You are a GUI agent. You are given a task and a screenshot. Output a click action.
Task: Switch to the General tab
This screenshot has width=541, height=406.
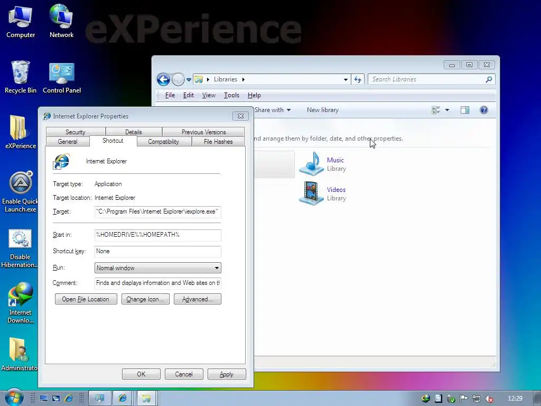point(68,142)
